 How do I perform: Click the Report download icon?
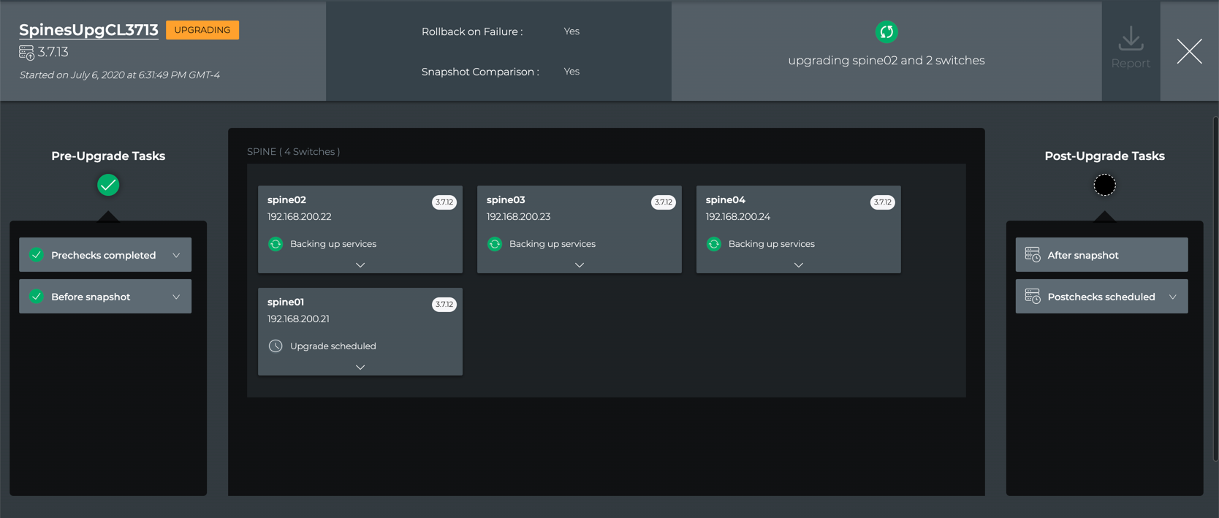[x=1131, y=39]
